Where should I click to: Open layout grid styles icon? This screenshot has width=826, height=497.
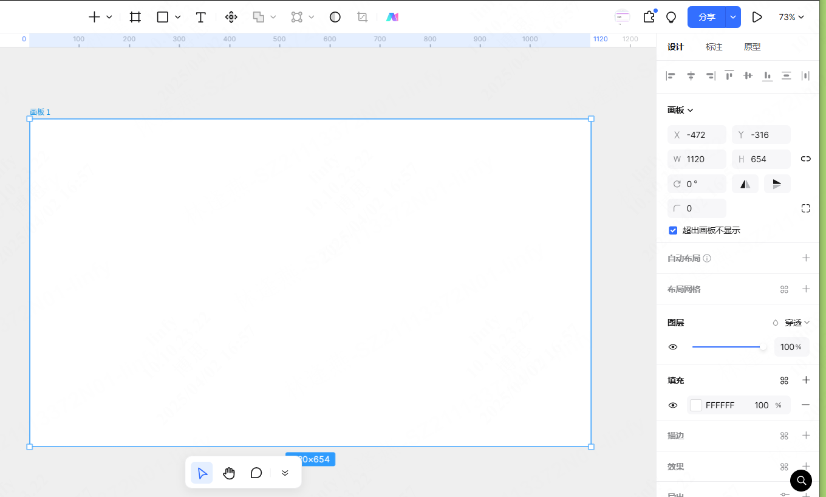pyautogui.click(x=784, y=289)
